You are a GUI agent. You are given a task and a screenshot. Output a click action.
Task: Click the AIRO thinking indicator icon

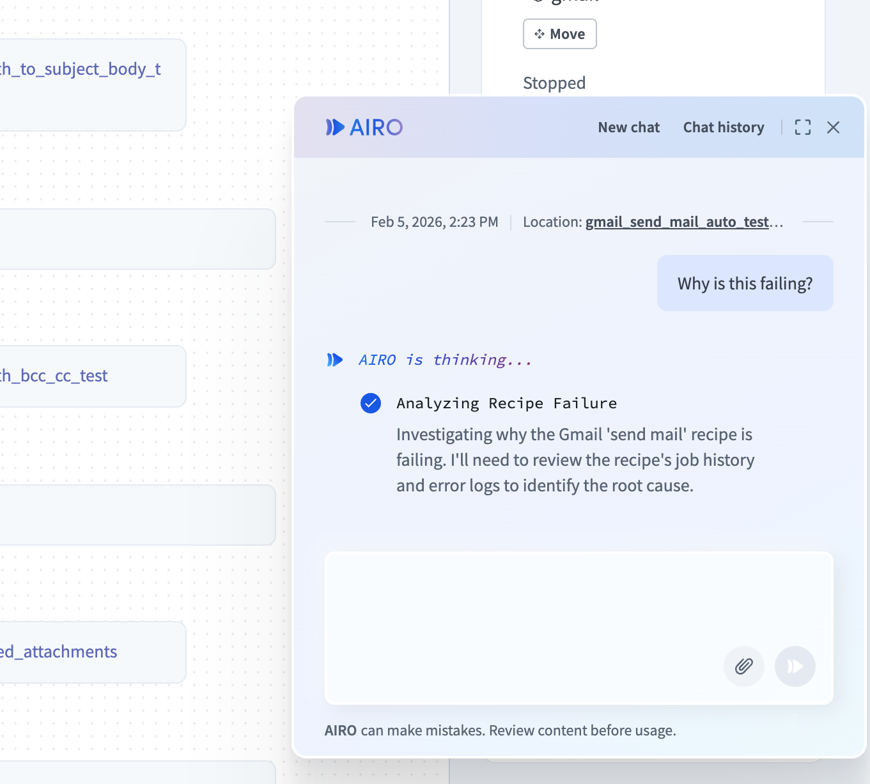335,360
